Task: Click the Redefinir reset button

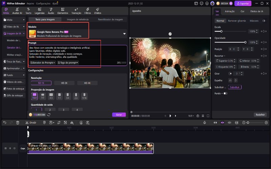Action: [260, 115]
